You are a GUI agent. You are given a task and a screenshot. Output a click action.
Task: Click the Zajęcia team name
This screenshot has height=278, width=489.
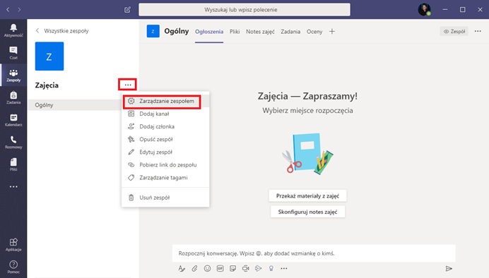pyautogui.click(x=47, y=85)
